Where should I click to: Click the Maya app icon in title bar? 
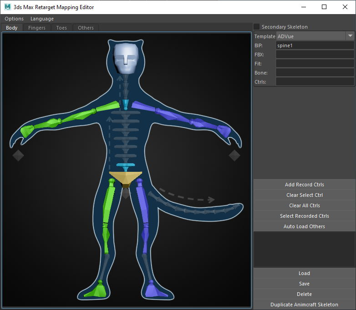(7, 7)
